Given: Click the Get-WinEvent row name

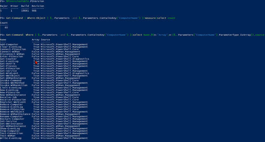Looking at the screenshot, I should (9, 73).
